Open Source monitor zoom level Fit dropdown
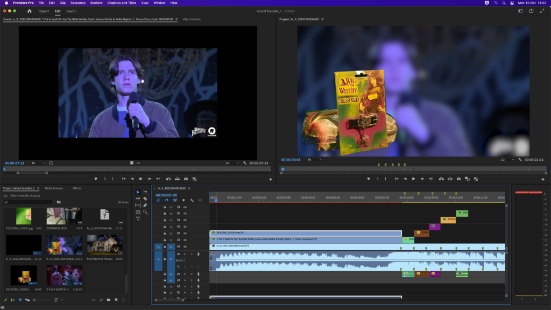Image resolution: width=551 pixels, height=310 pixels. [x=38, y=163]
